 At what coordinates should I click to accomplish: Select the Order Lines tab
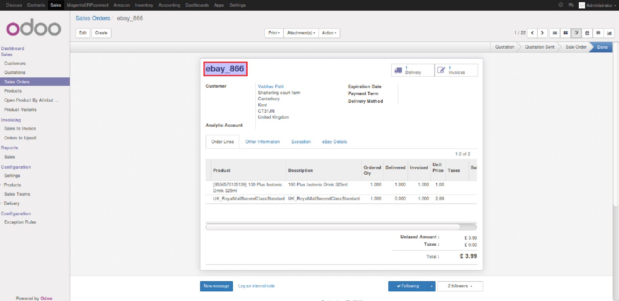click(222, 142)
